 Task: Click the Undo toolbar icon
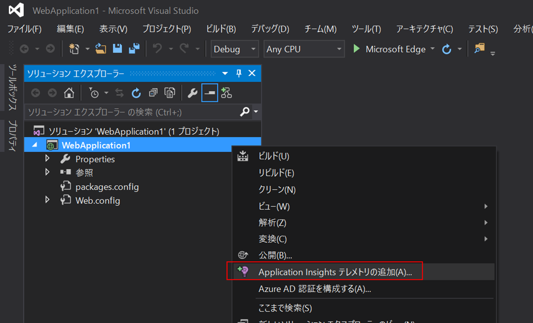coord(157,49)
